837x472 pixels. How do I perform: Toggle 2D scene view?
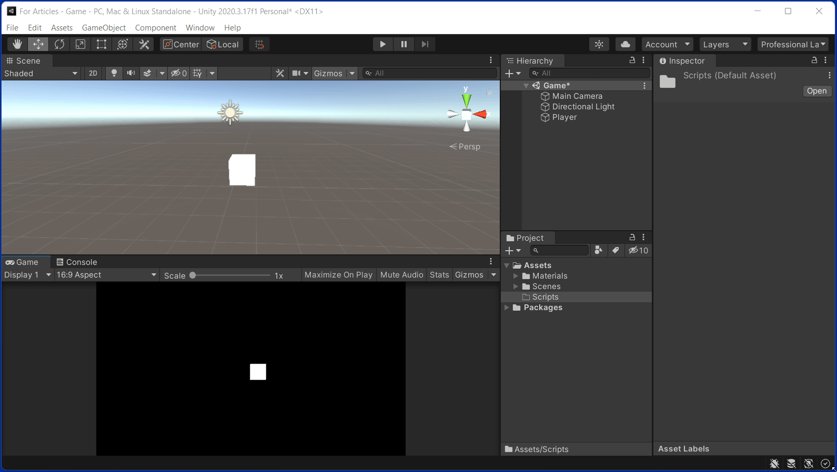[93, 74]
